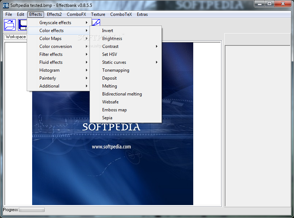Apply the Emboss map effect

pyautogui.click(x=126, y=110)
